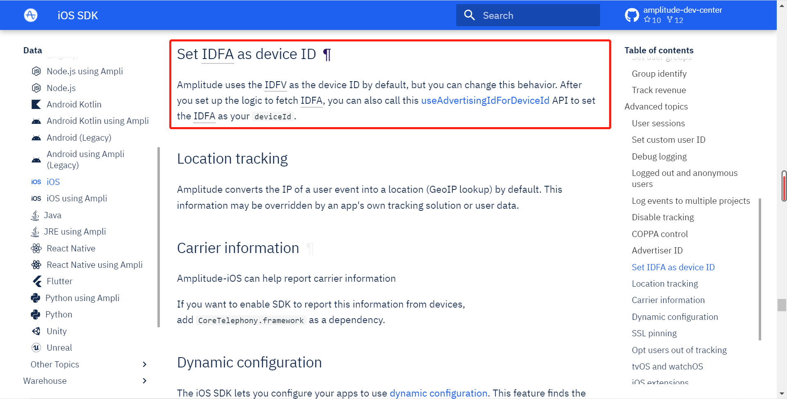Open the Android (Legacy) page
This screenshot has width=787, height=399.
79,138
